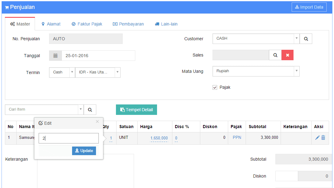Open the Alamat tab
This screenshot has height=188, width=334.
(51, 24)
